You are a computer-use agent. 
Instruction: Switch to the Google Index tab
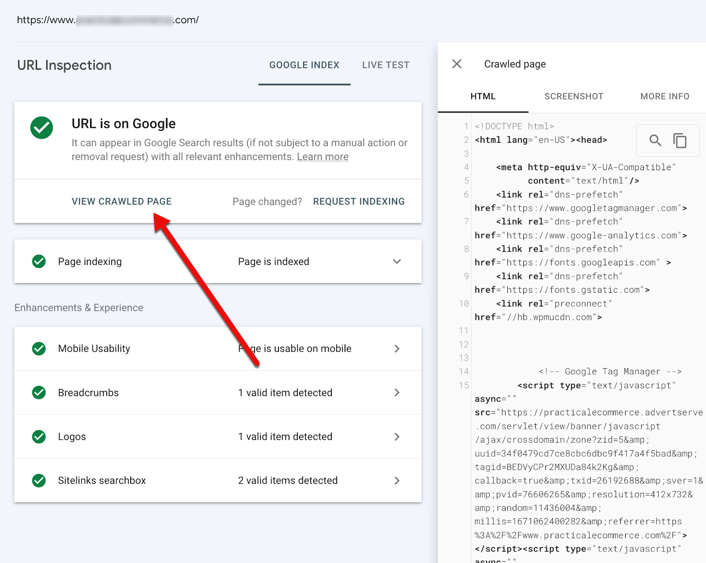tap(304, 65)
